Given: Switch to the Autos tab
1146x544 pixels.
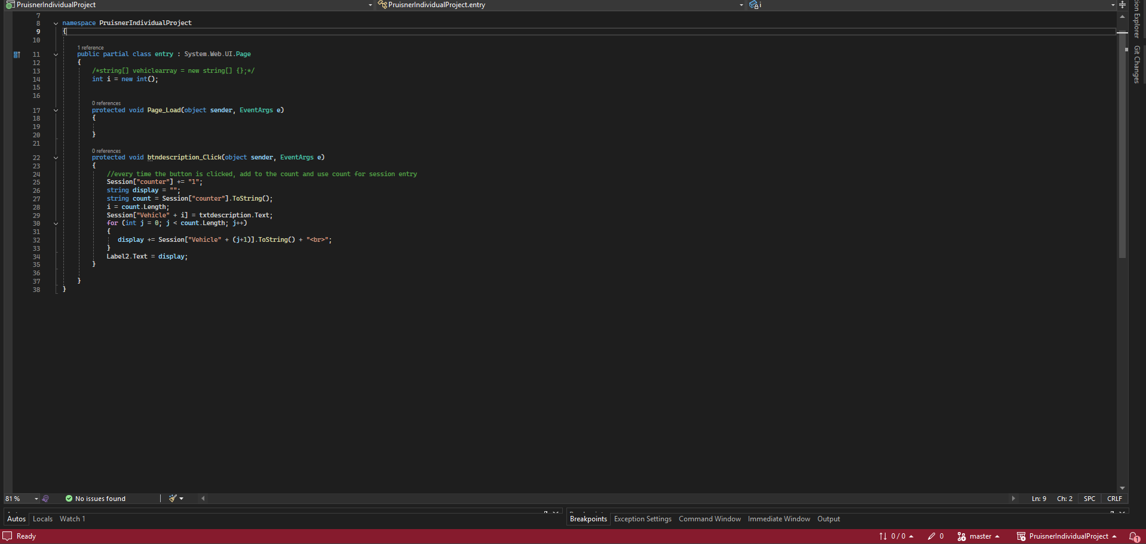Looking at the screenshot, I should pos(17,519).
